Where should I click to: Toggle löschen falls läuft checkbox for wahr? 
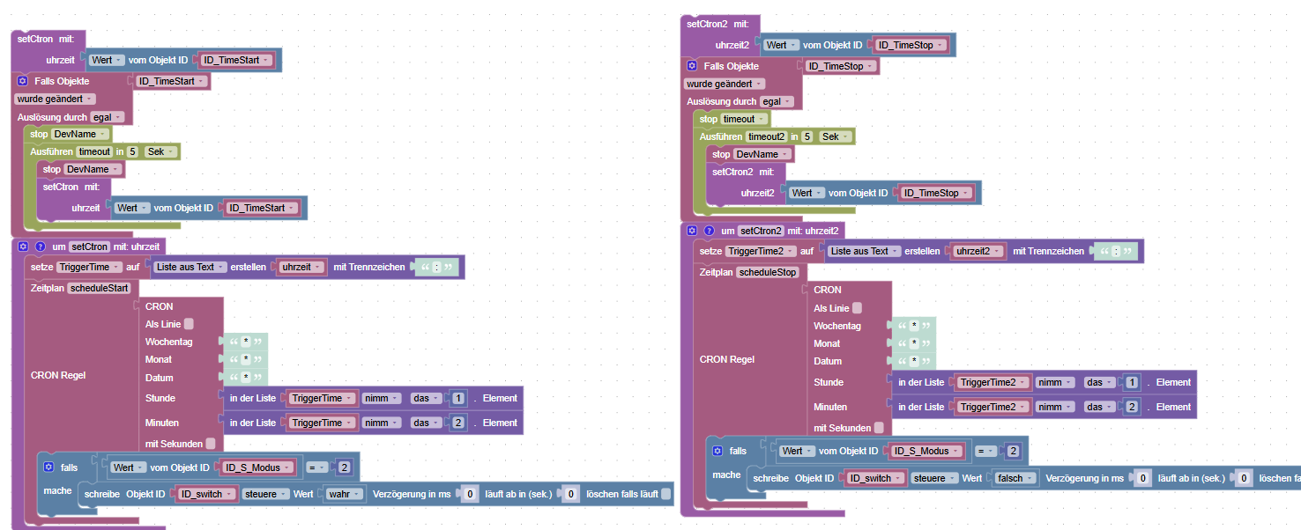tap(665, 494)
